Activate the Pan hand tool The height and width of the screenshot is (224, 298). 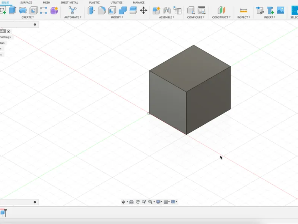(137, 202)
